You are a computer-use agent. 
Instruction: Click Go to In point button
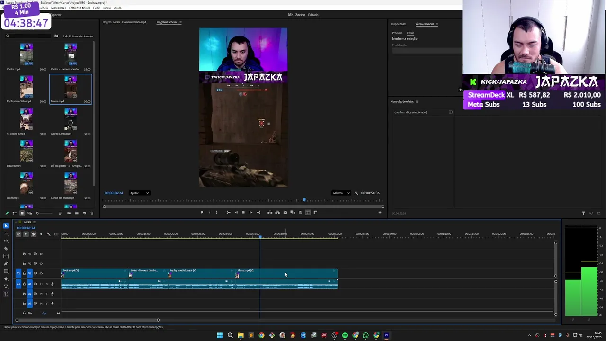click(x=228, y=212)
